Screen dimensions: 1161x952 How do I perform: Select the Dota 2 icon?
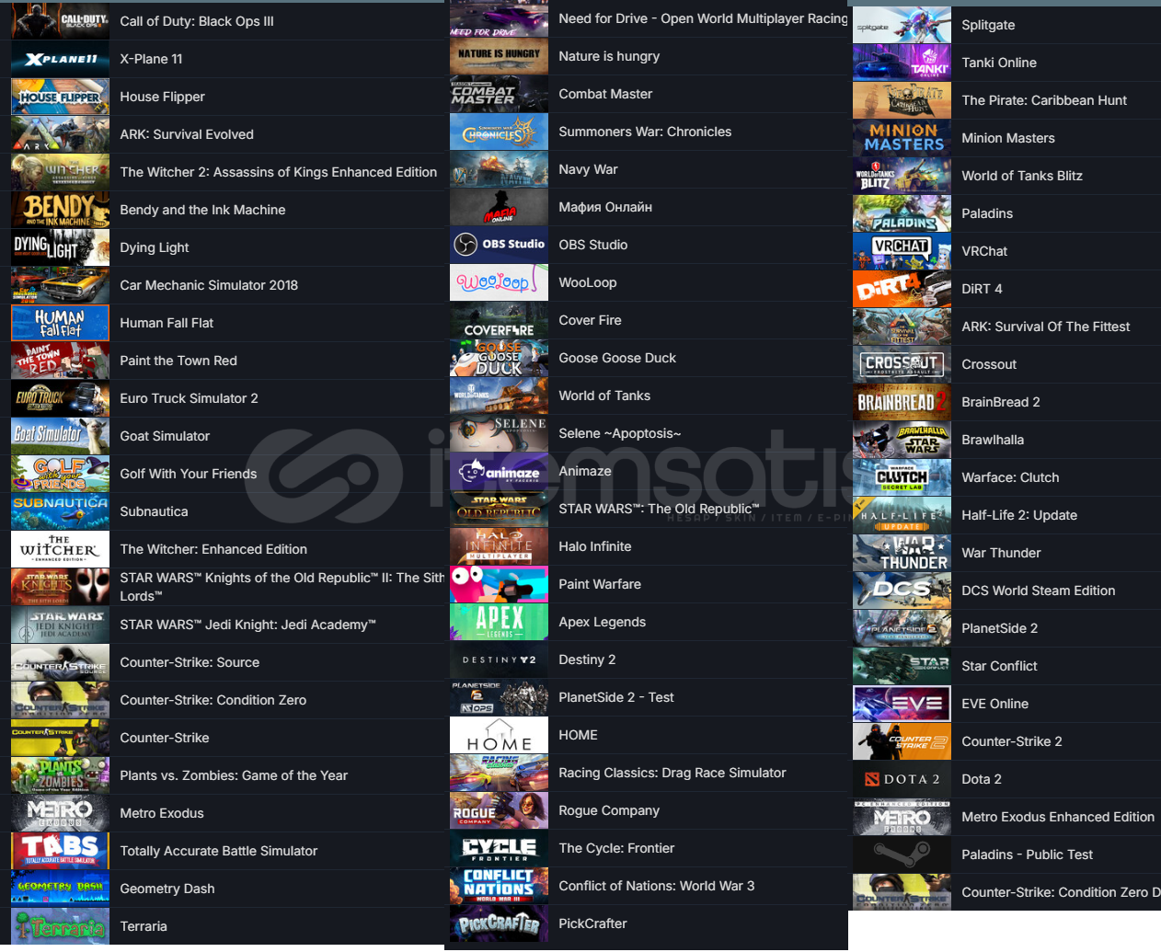[902, 779]
